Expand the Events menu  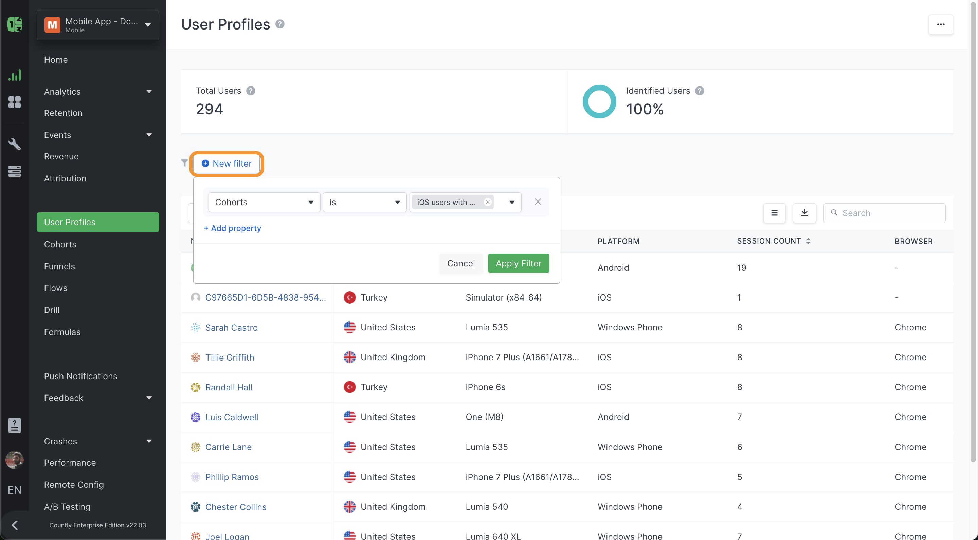(x=149, y=135)
